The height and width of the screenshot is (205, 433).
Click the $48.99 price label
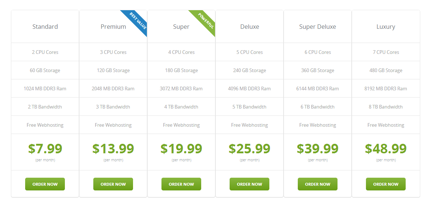pos(386,149)
